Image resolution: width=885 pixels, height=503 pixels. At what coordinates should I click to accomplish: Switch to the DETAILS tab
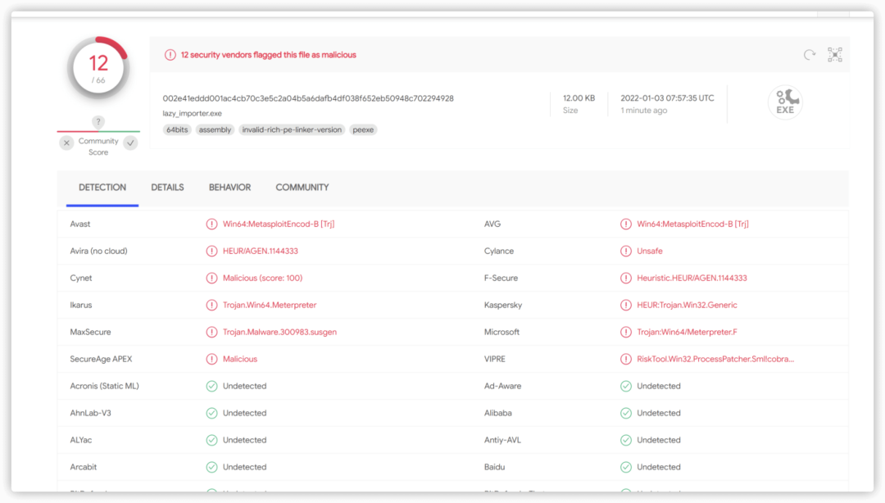point(167,188)
